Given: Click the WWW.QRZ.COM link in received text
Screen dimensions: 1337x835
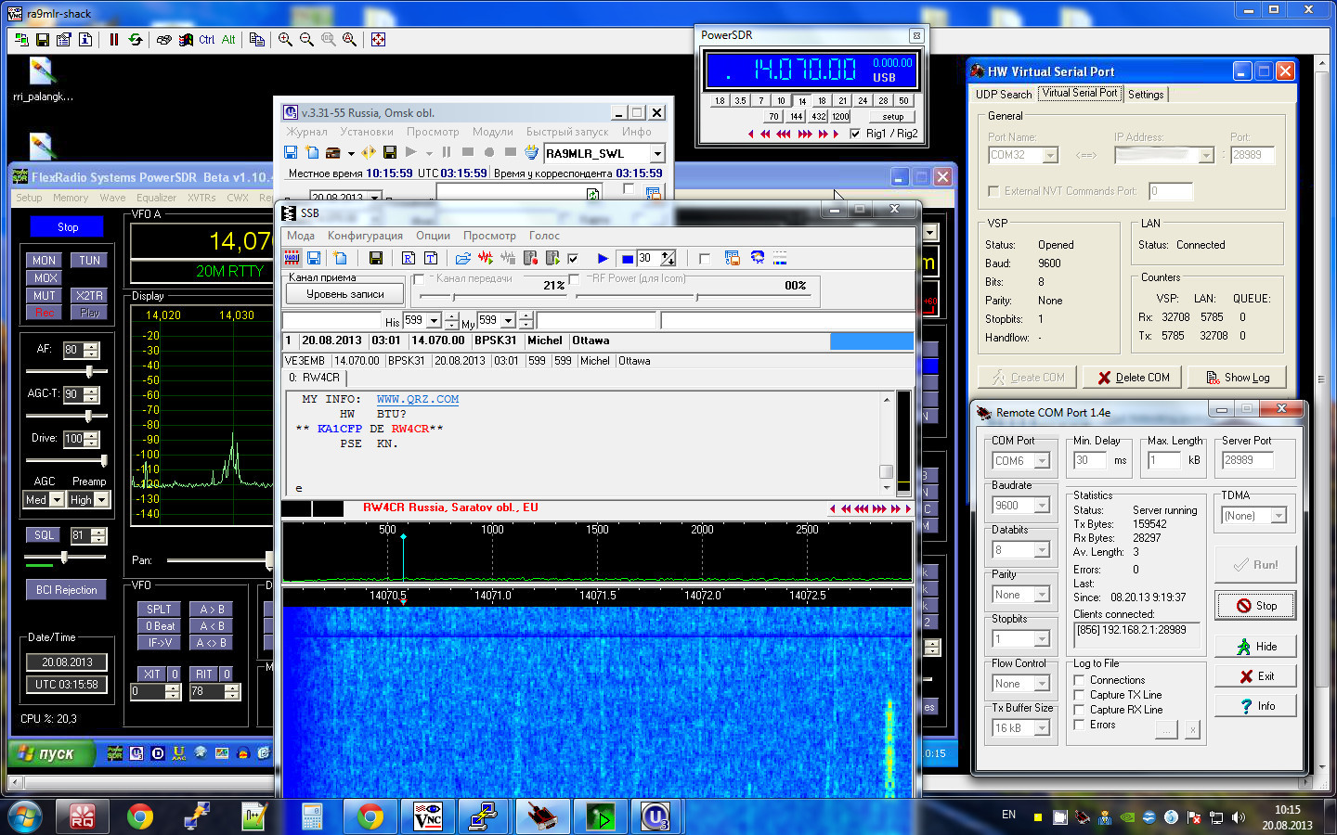Looking at the screenshot, I should 418,399.
